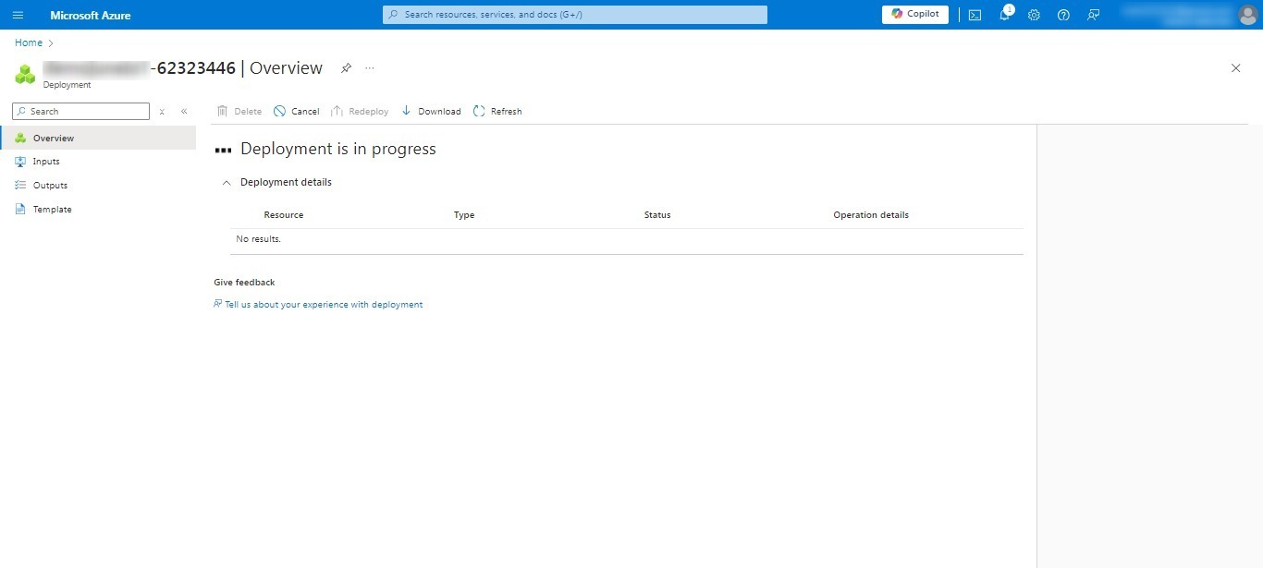Clear the sidebar search box
The image size is (1263, 568).
(x=162, y=112)
